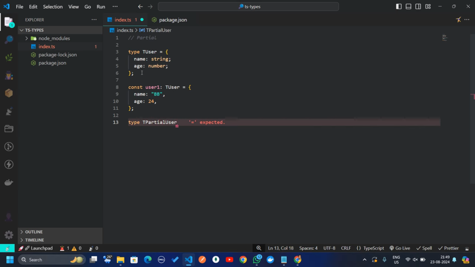Toggle the bottom Panel visibility

pos(408,6)
